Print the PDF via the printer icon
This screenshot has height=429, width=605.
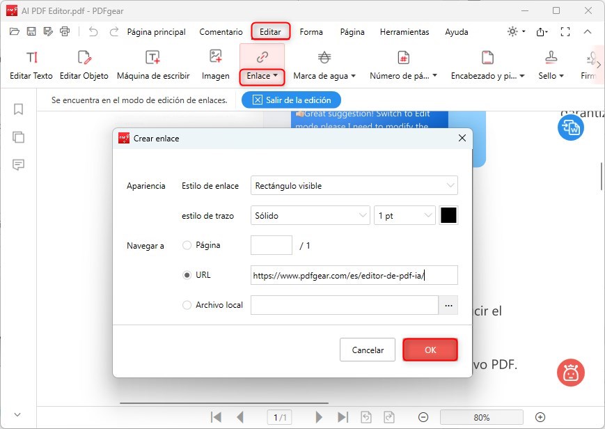65,31
